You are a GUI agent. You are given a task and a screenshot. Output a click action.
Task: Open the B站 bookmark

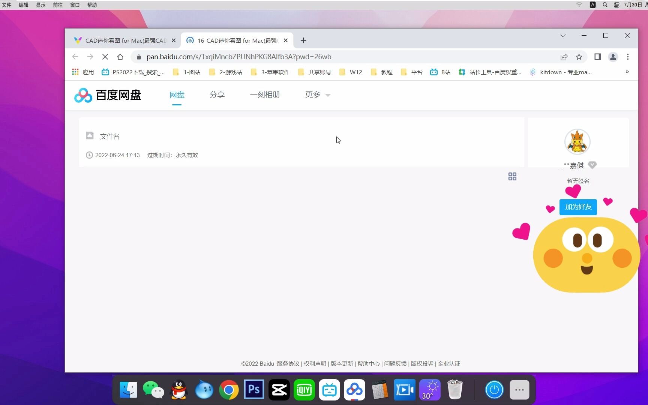coord(440,72)
